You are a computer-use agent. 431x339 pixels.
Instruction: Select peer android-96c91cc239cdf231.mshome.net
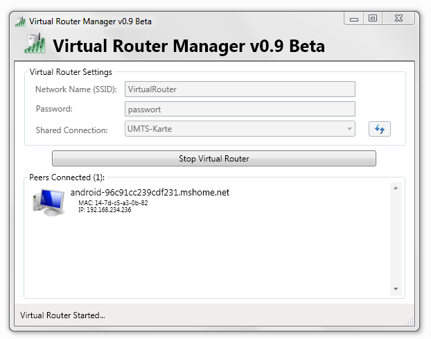click(x=150, y=192)
